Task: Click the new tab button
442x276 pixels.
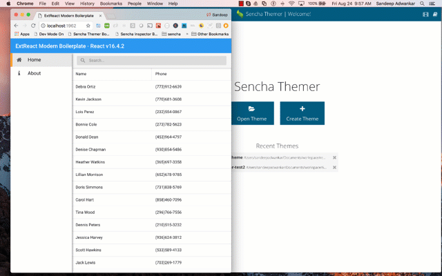Action: (x=110, y=16)
